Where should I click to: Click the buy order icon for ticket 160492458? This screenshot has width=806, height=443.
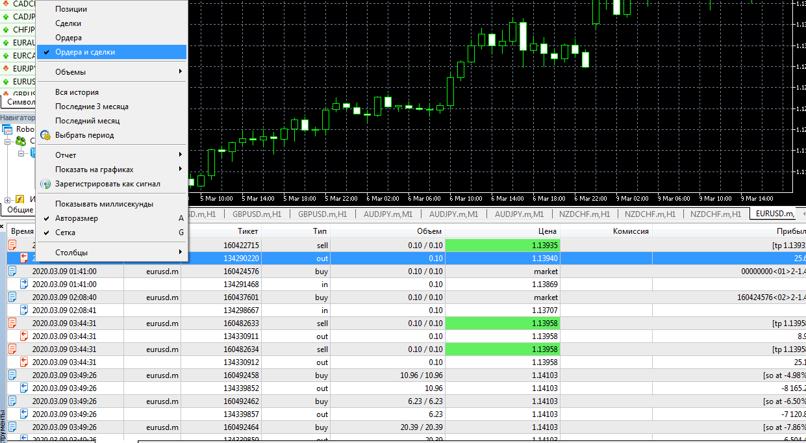(x=12, y=375)
